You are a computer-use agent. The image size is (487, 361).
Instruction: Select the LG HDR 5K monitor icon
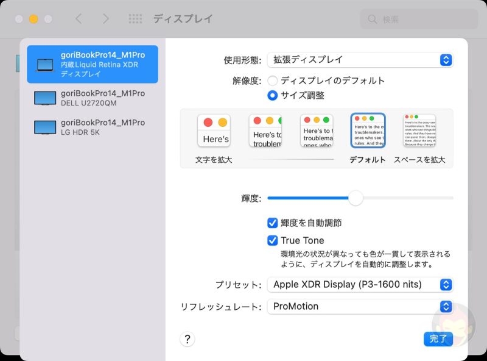[x=44, y=127]
